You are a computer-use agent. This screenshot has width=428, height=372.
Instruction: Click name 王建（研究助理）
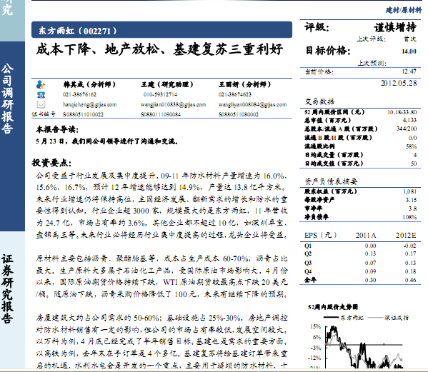tap(167, 84)
